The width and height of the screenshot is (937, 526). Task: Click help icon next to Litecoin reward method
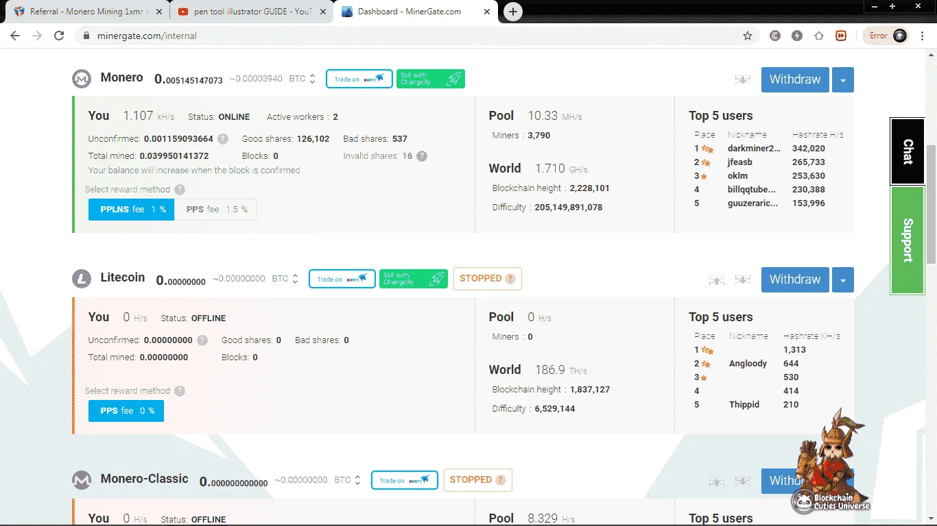click(180, 391)
